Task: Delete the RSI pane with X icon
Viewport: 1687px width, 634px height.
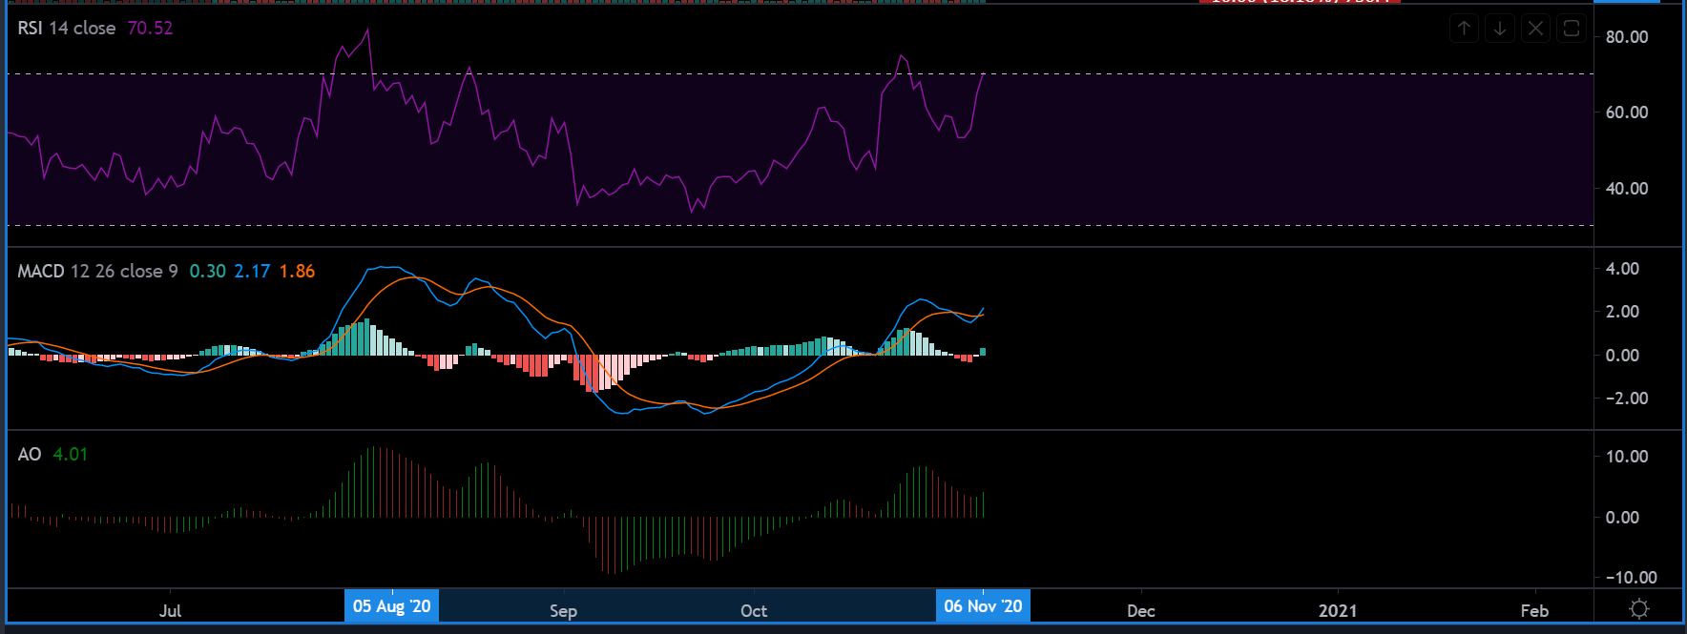Action: [x=1535, y=29]
